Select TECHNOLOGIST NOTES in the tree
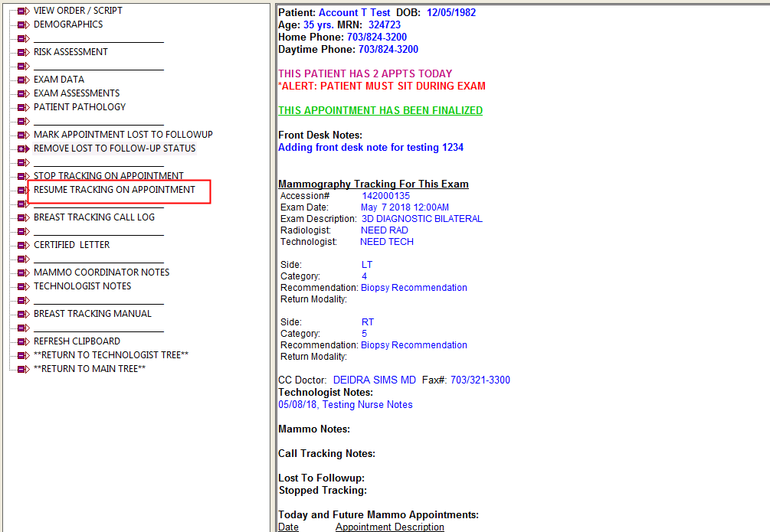This screenshot has height=532, width=770. [82, 286]
